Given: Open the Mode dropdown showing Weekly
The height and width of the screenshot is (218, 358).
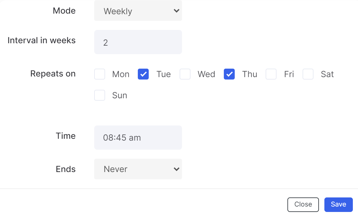Looking at the screenshot, I should click(138, 11).
